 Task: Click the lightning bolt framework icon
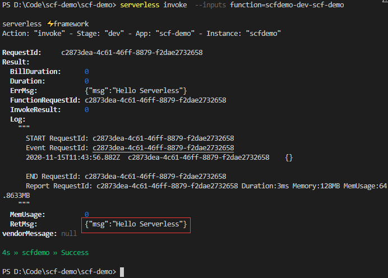(x=50, y=24)
